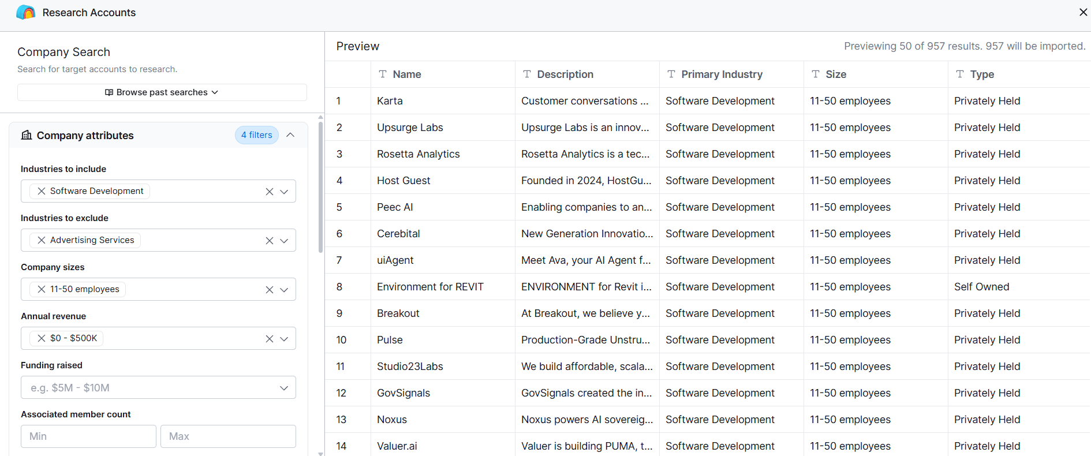
Task: Click the 4 filters badge
Action: 257,135
